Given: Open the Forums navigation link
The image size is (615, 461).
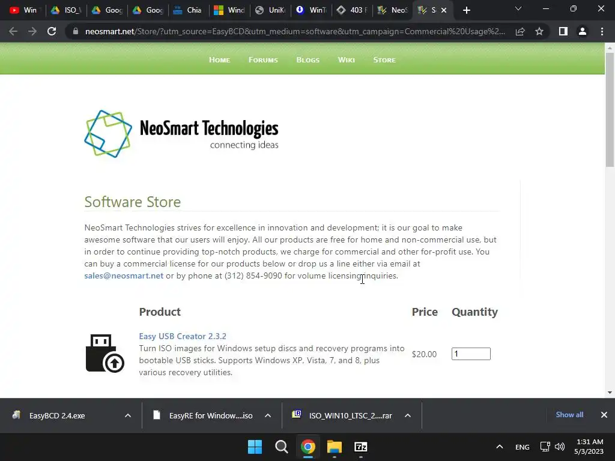Looking at the screenshot, I should click(263, 60).
